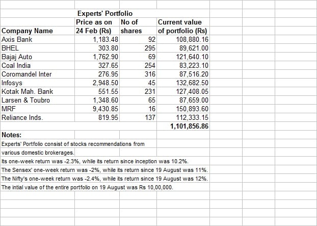Click the MRF current value 150,893.60
This screenshot has width=317, height=226.
point(183,109)
